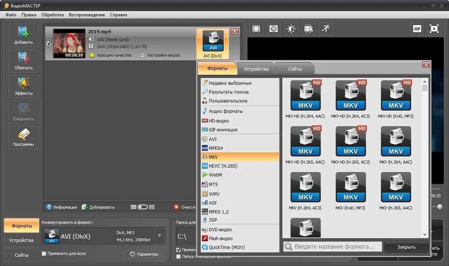
Task: Create a GIF using the GIF icon
Action: coord(416,28)
